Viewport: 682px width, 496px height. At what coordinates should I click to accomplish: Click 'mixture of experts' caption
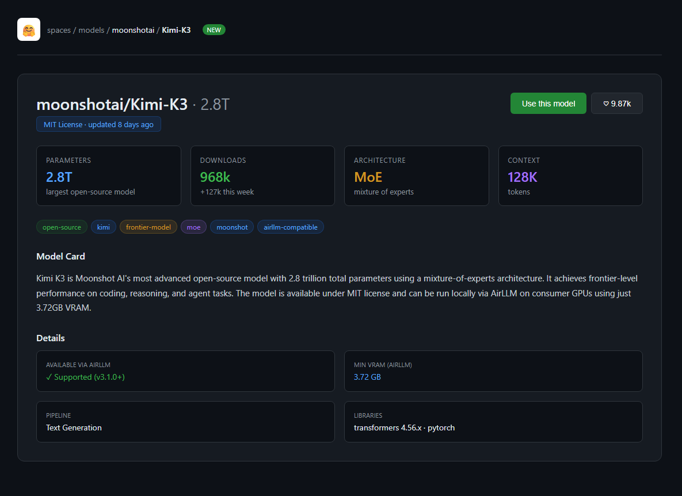click(384, 192)
